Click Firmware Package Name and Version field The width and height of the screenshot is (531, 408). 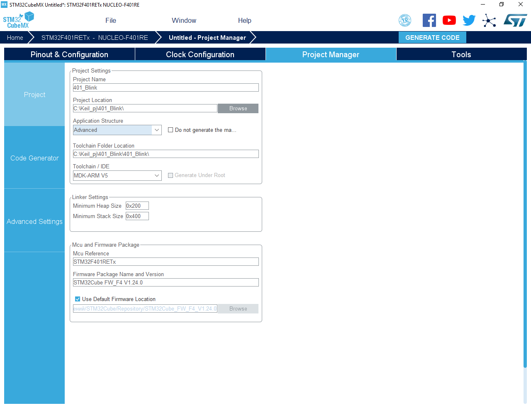click(166, 282)
